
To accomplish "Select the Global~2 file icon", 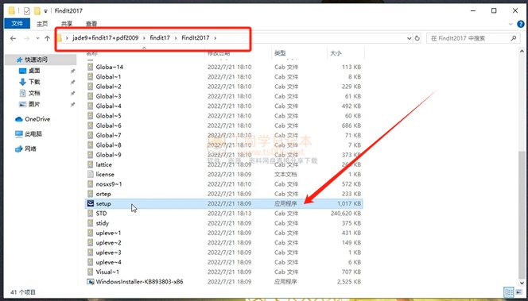I will [90, 87].
